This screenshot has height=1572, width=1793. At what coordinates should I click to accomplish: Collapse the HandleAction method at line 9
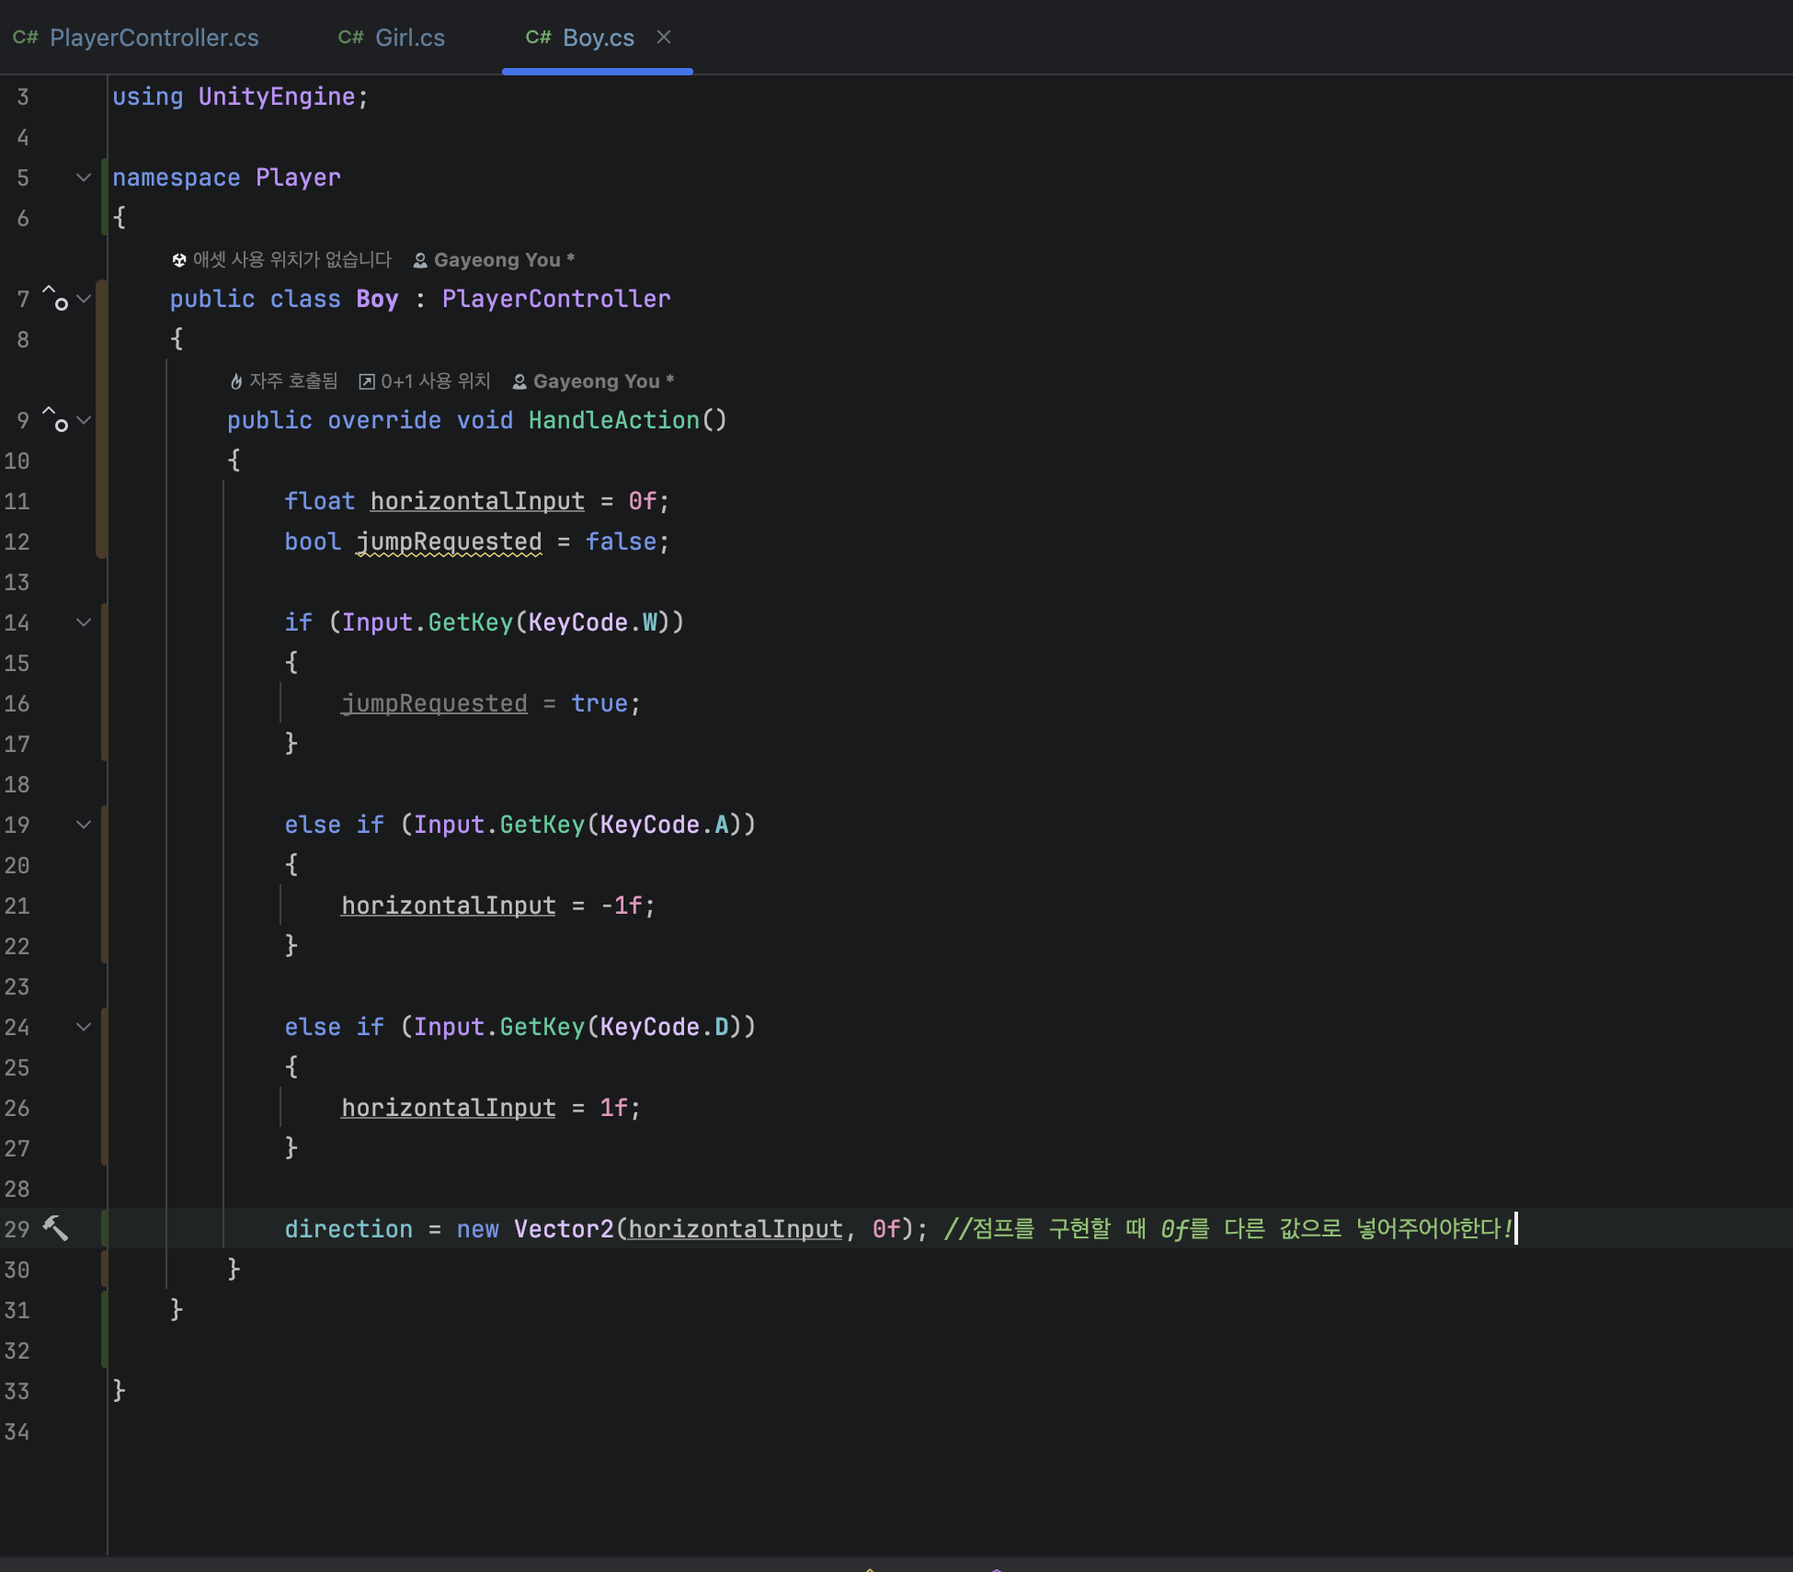pos(84,420)
